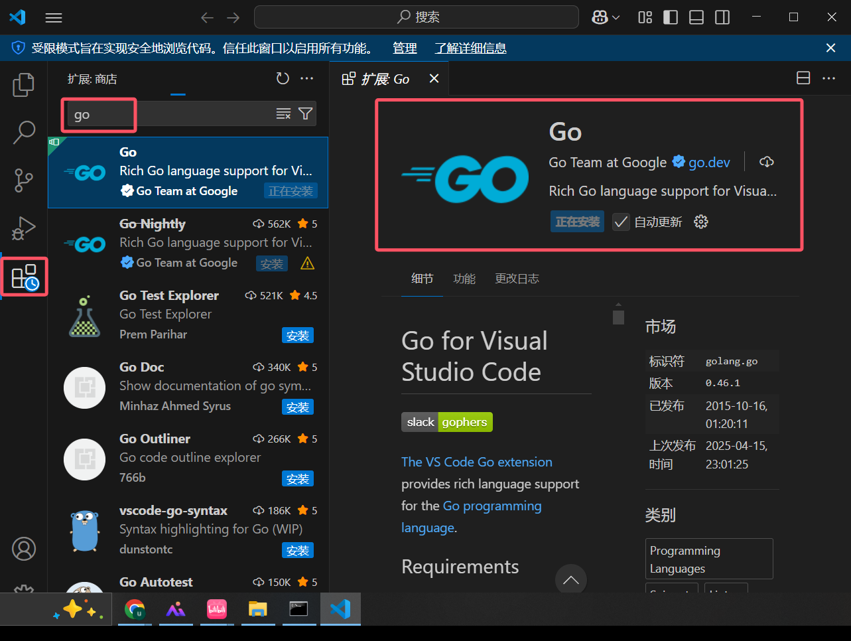
Task: Open the Run and Debug view
Action: (24, 228)
